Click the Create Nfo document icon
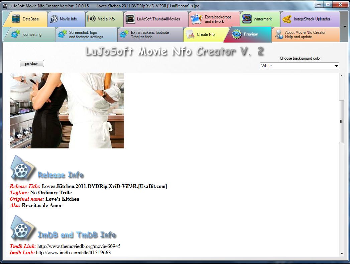 [191, 35]
